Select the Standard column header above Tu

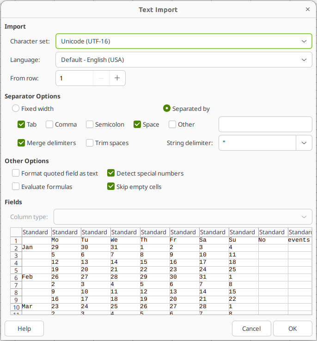point(96,232)
